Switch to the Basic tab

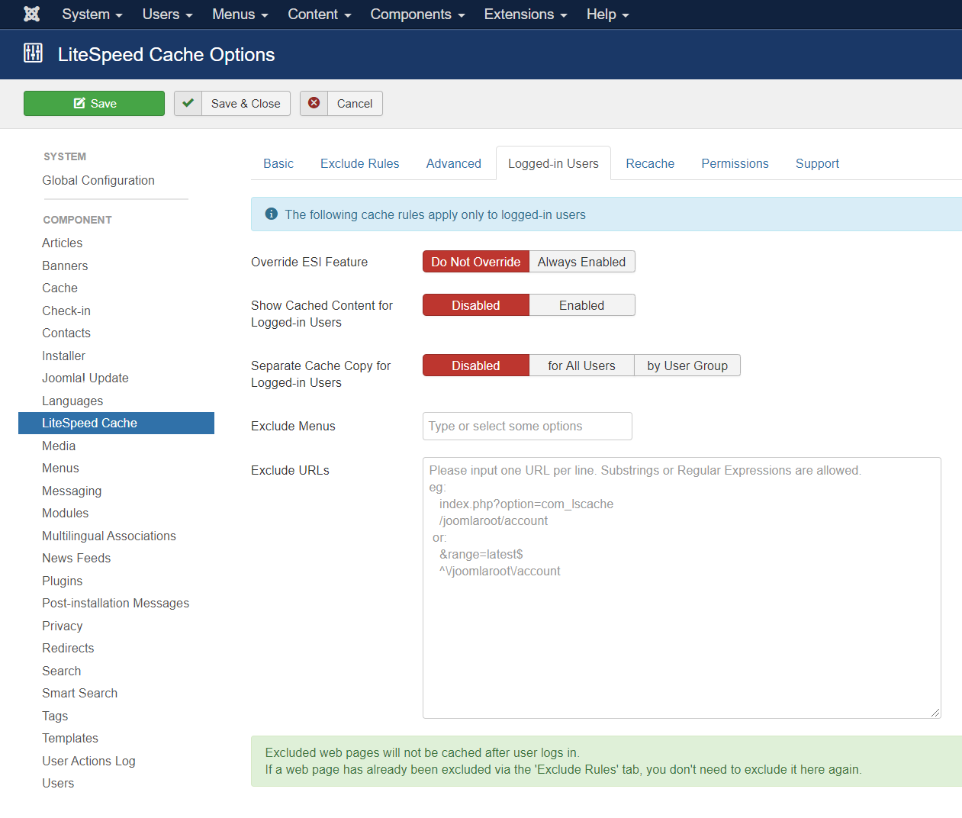point(278,163)
